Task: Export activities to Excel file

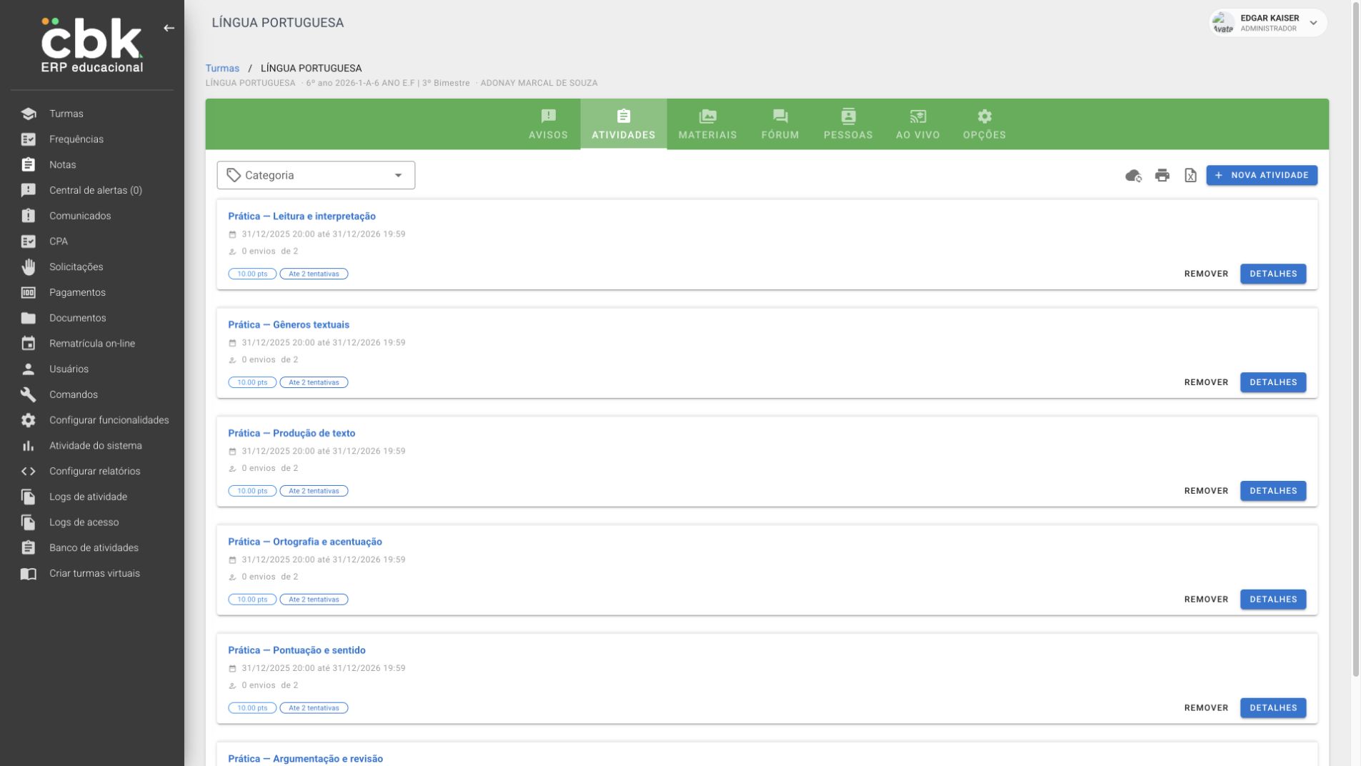Action: pyautogui.click(x=1190, y=175)
